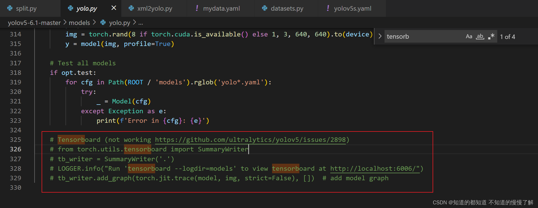Screen dimensions: 538x208
Task: Click 'except Exception as e:' line
Action: tap(123, 111)
